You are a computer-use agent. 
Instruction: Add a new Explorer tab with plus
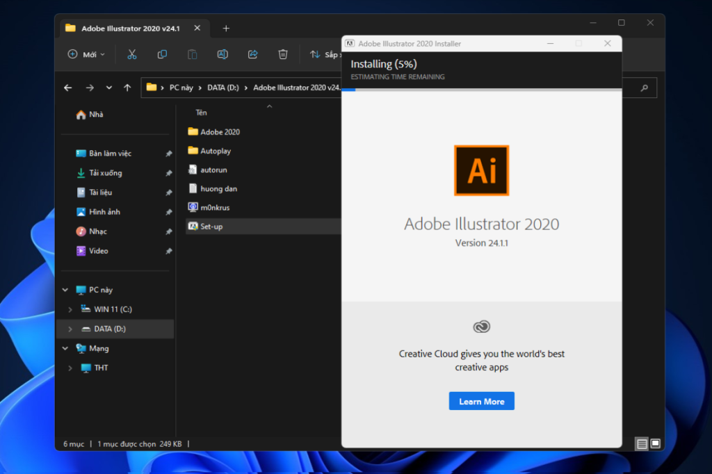(226, 28)
